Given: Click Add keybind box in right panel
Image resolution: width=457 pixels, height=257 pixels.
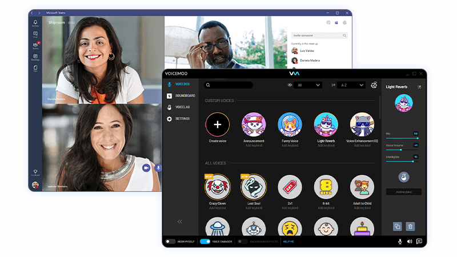Looking at the screenshot, I should [x=404, y=192].
